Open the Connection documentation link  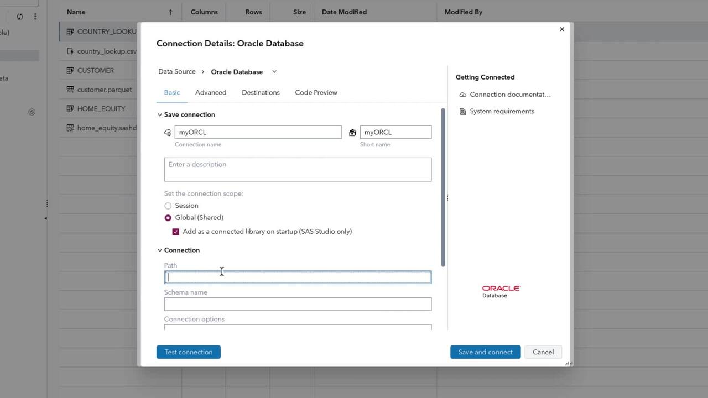(x=510, y=95)
